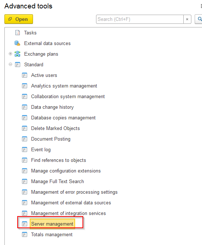Click the magnifier search button
This screenshot has width=202, height=245.
click(199, 19)
